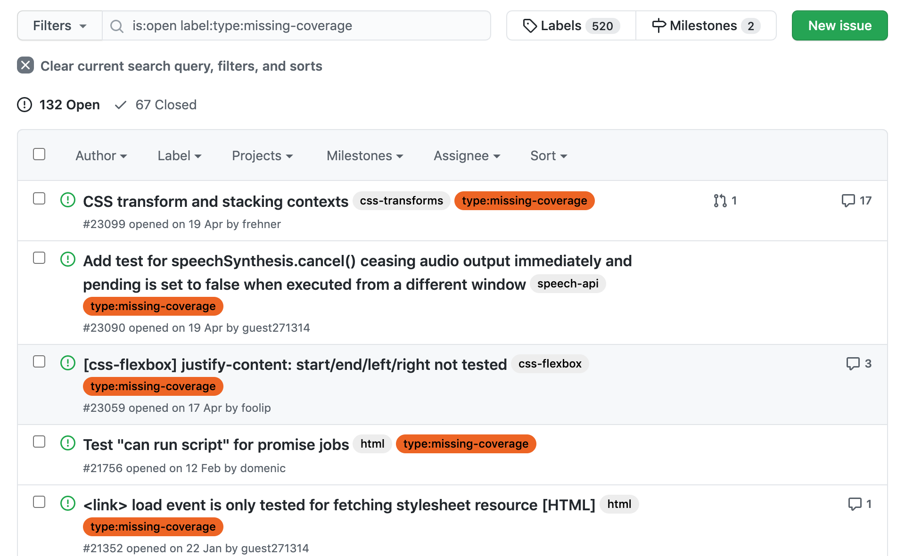
Task: Open the 17 comments icon on CSS transform issue
Action: click(848, 201)
